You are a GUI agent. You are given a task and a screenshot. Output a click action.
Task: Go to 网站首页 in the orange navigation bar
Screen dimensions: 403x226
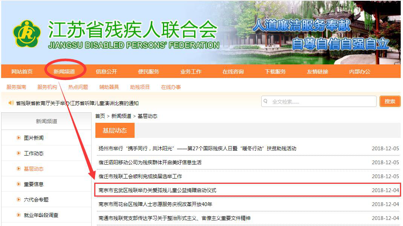[x=22, y=72]
